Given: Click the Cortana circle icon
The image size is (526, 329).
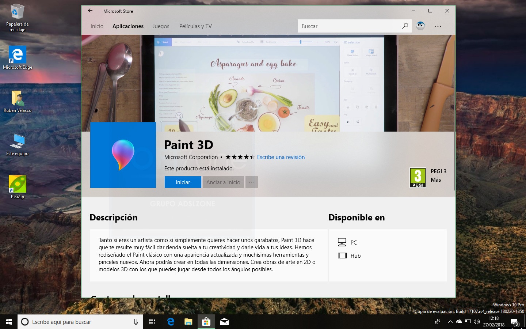Looking at the screenshot, I should pos(25,322).
